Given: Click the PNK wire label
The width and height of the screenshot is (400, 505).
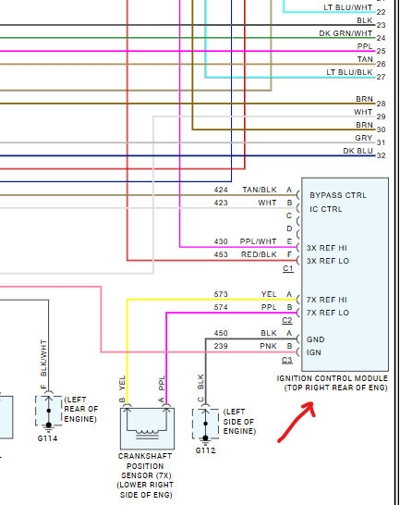Looking at the screenshot, I should click(268, 346).
